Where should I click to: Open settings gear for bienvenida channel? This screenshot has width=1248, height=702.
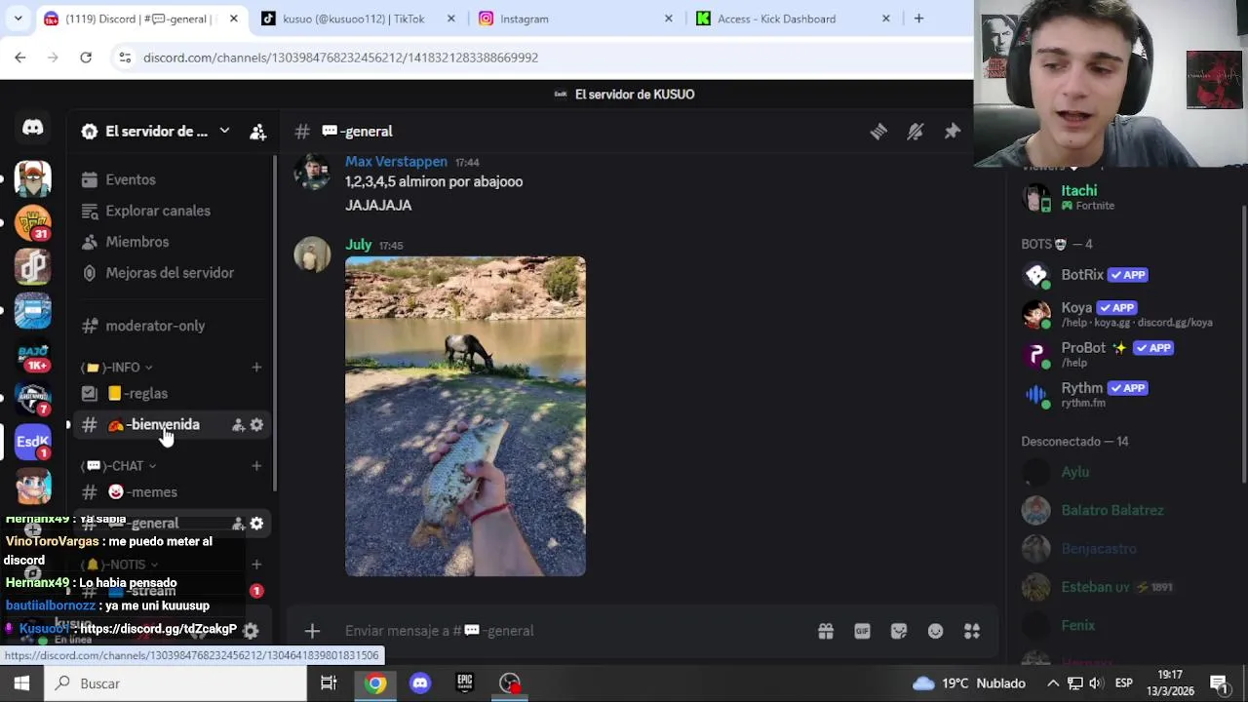[x=256, y=425]
